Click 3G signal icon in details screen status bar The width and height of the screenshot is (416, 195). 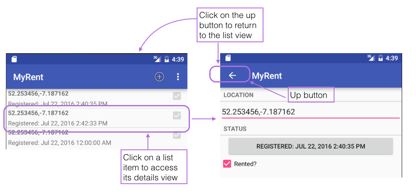point(371,58)
